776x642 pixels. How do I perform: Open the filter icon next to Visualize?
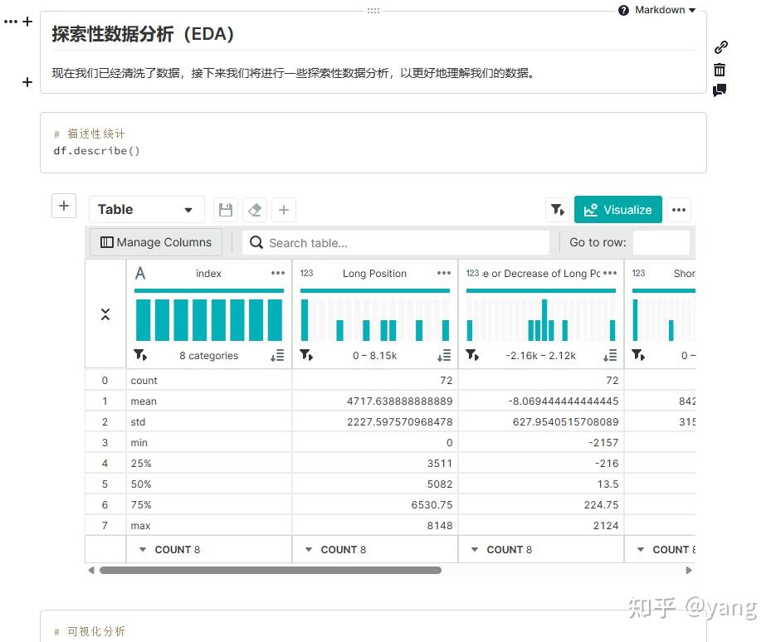(x=558, y=210)
